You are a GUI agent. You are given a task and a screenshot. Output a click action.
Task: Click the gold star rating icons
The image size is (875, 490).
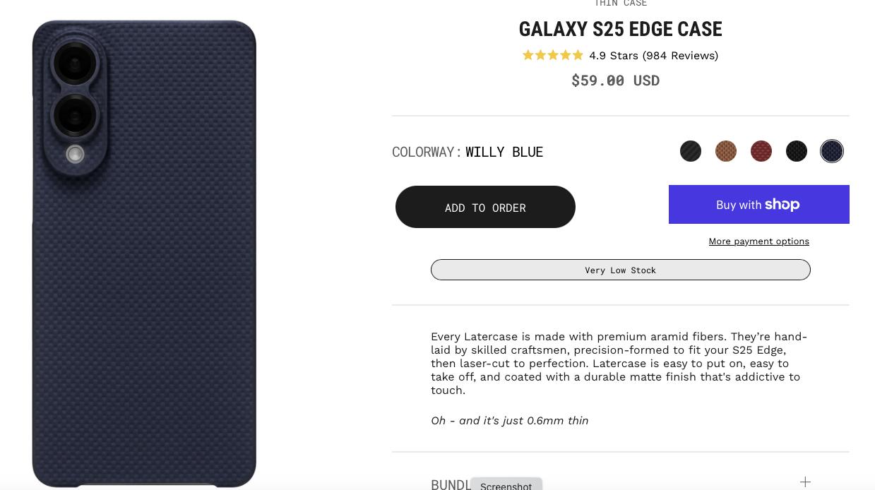[x=553, y=55]
